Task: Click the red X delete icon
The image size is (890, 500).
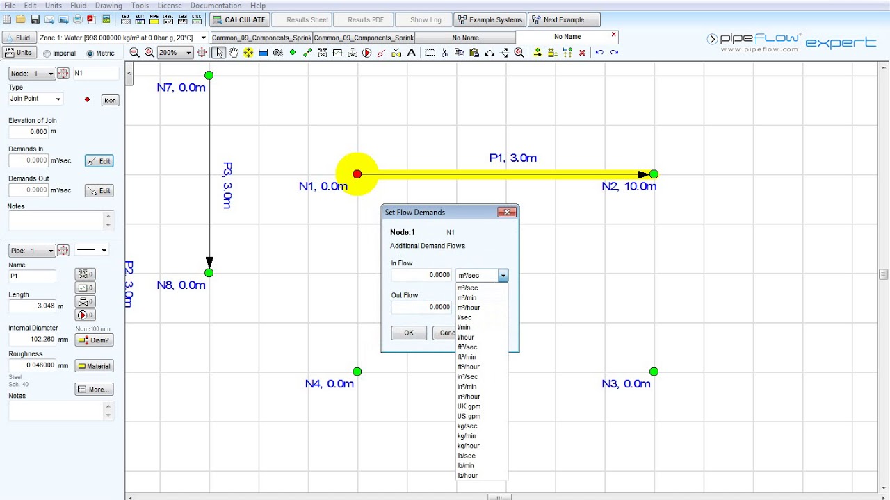Action: click(x=582, y=53)
